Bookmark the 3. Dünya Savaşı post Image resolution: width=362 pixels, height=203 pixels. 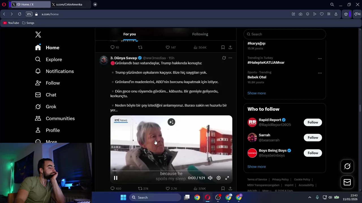223,189
